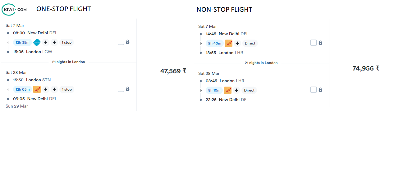Check the box for 15:30 London STN return

click(121, 89)
